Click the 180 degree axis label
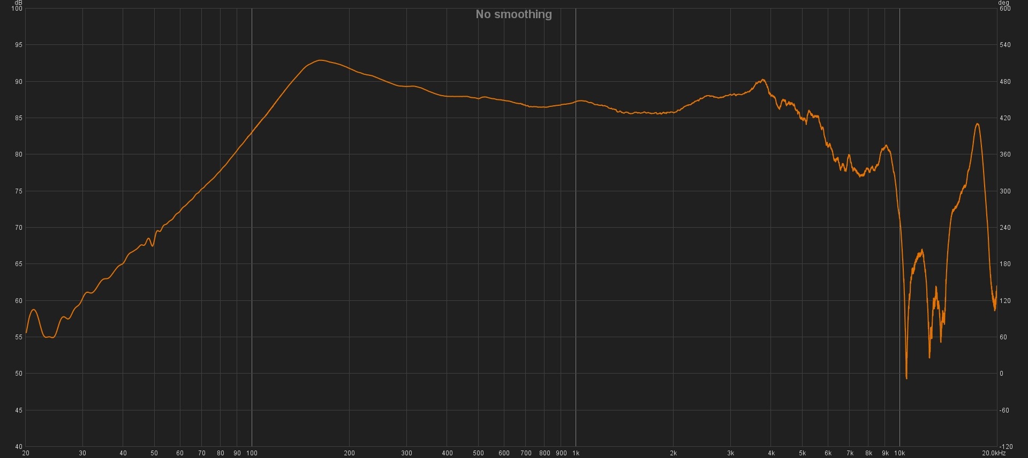Image resolution: width=1028 pixels, height=458 pixels. [1006, 264]
